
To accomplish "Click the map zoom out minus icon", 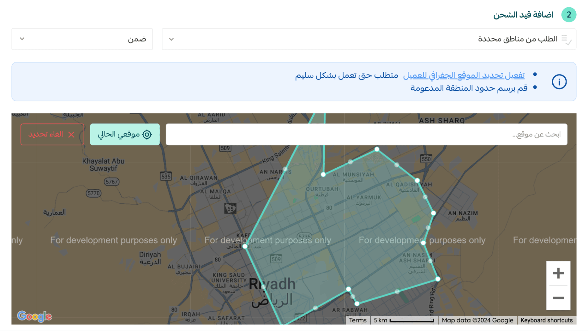I will click(x=558, y=298).
